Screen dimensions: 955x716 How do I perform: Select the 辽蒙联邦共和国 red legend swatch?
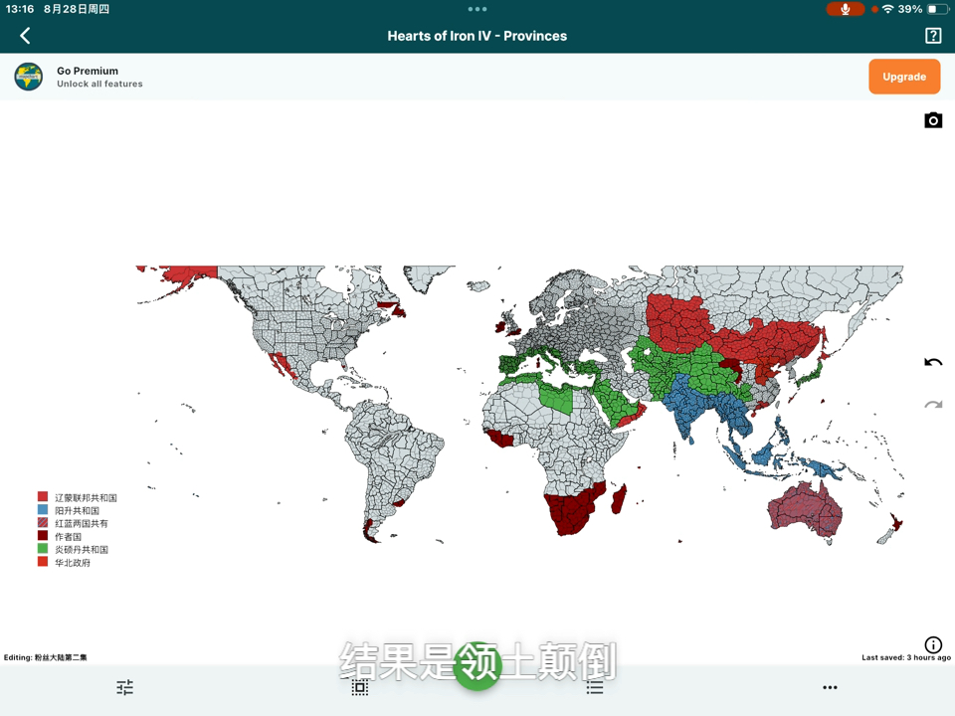tap(43, 497)
